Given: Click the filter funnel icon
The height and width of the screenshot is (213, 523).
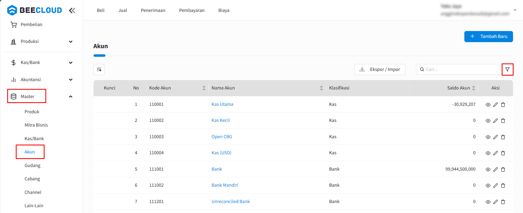Looking at the screenshot, I should (x=507, y=70).
